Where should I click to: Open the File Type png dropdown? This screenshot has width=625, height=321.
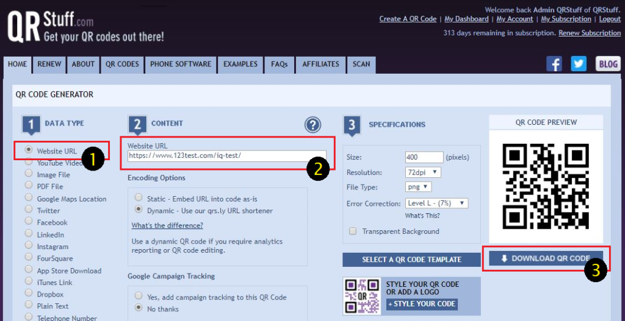click(x=418, y=187)
